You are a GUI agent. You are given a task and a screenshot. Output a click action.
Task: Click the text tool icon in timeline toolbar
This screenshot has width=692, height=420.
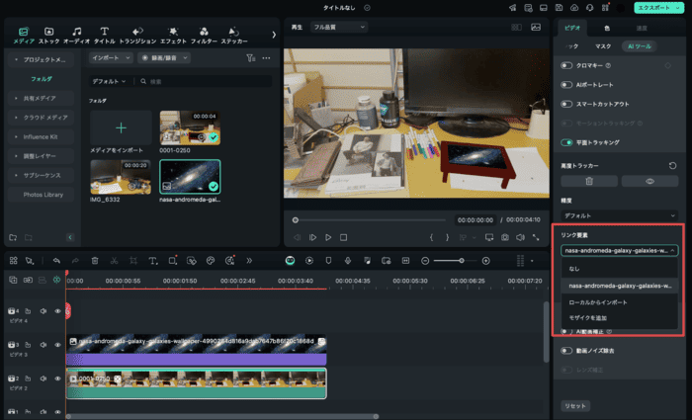pos(153,261)
